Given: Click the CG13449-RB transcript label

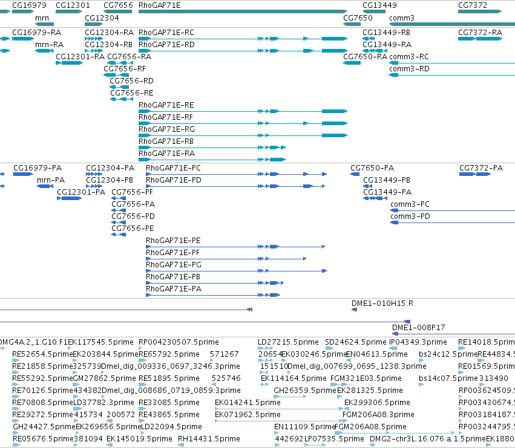Looking at the screenshot, I should point(386,33).
